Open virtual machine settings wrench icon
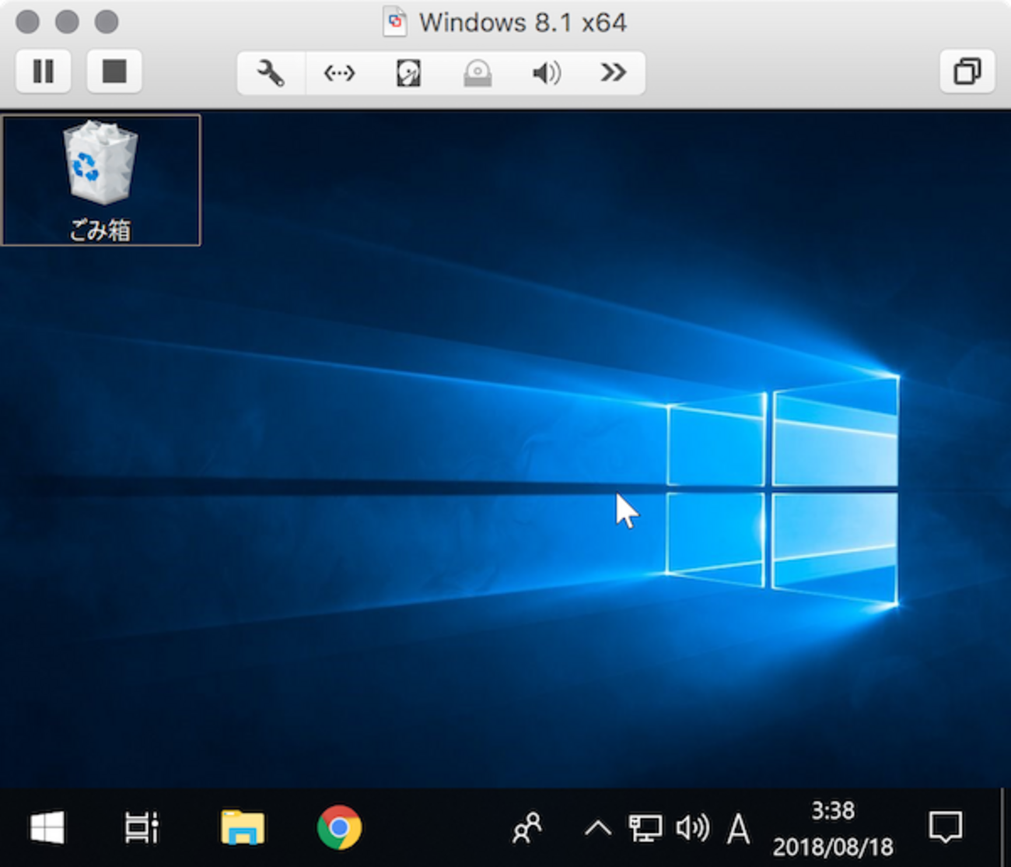The height and width of the screenshot is (867, 1011). [x=271, y=73]
